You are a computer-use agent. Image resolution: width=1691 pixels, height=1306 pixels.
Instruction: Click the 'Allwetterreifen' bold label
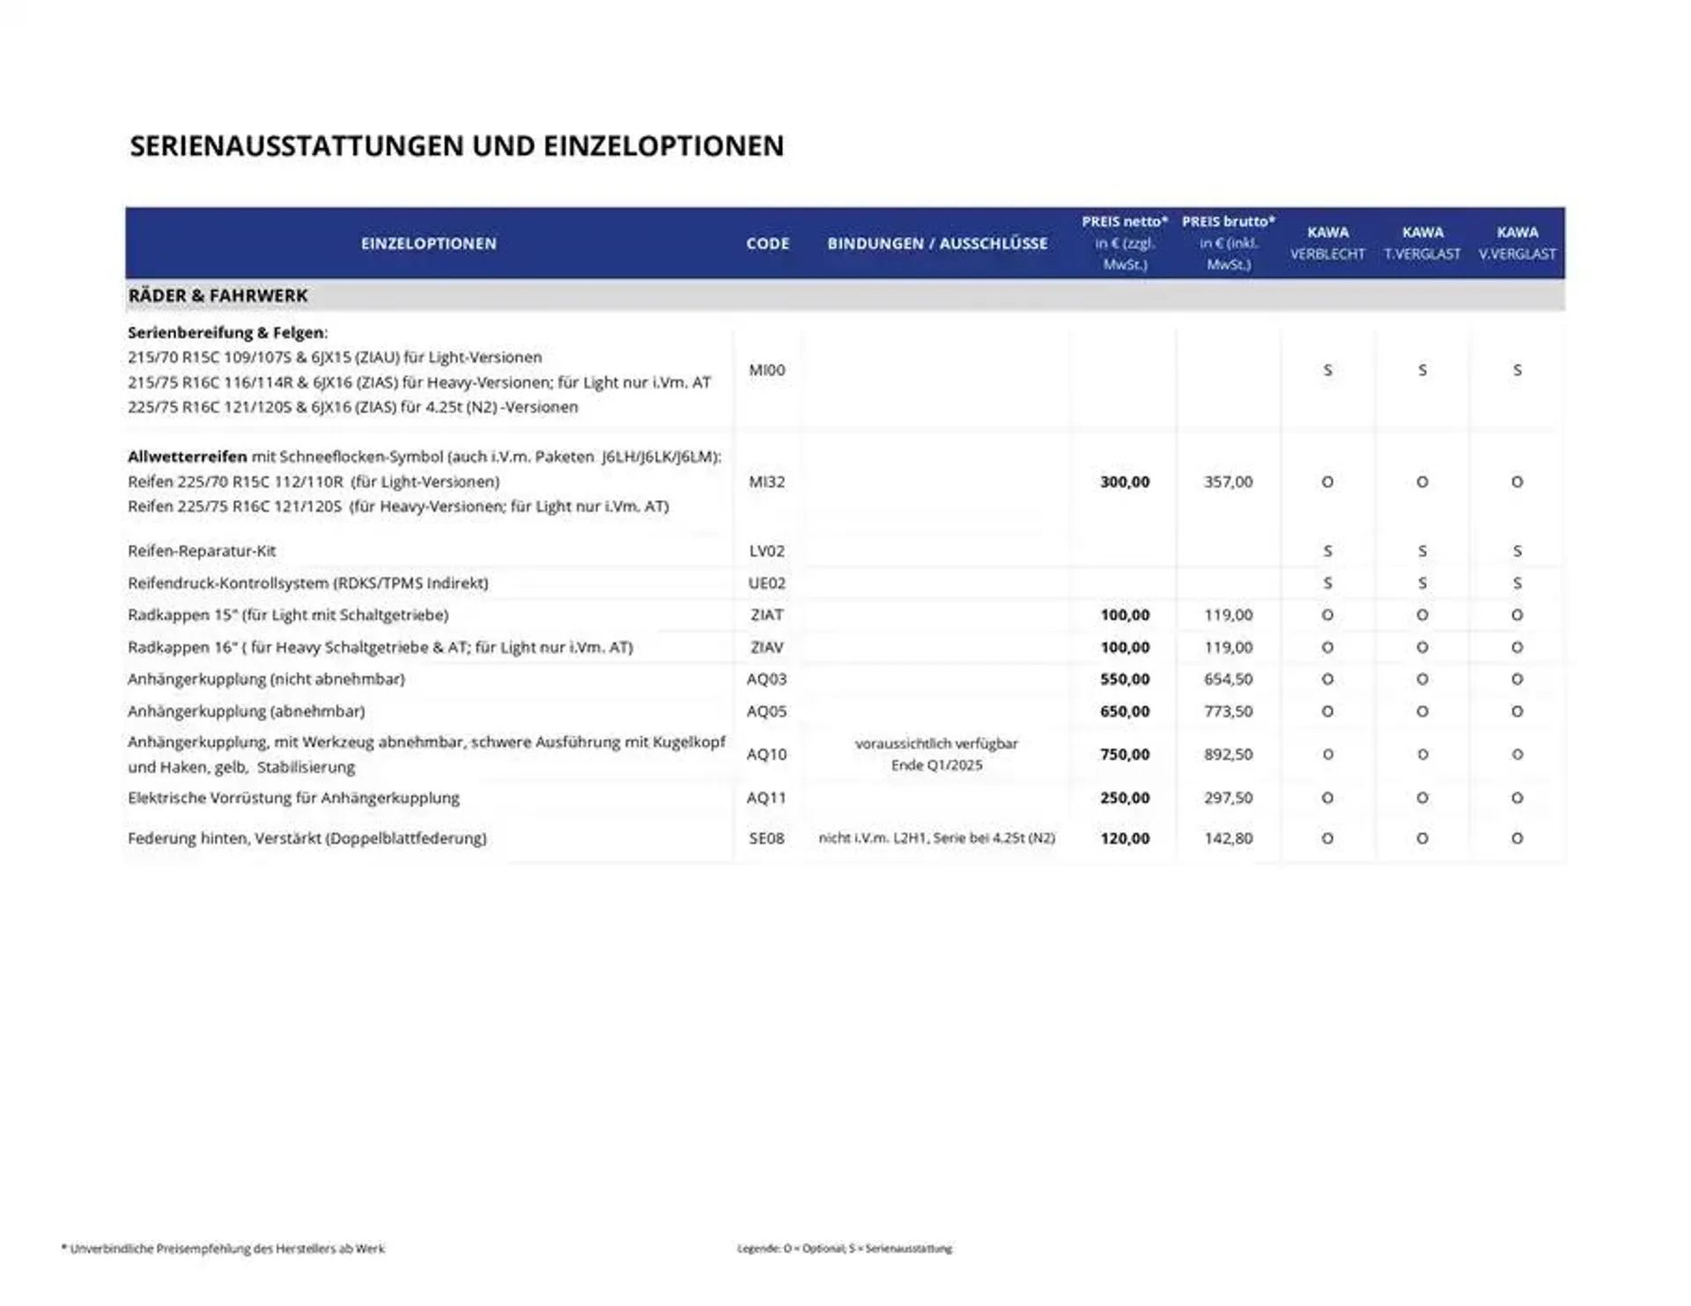pyautogui.click(x=187, y=456)
